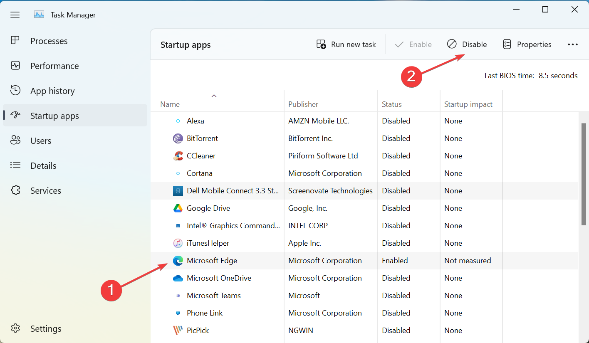This screenshot has width=589, height=343.
Task: Click publisher Screenovate Technologies
Action: (330, 191)
